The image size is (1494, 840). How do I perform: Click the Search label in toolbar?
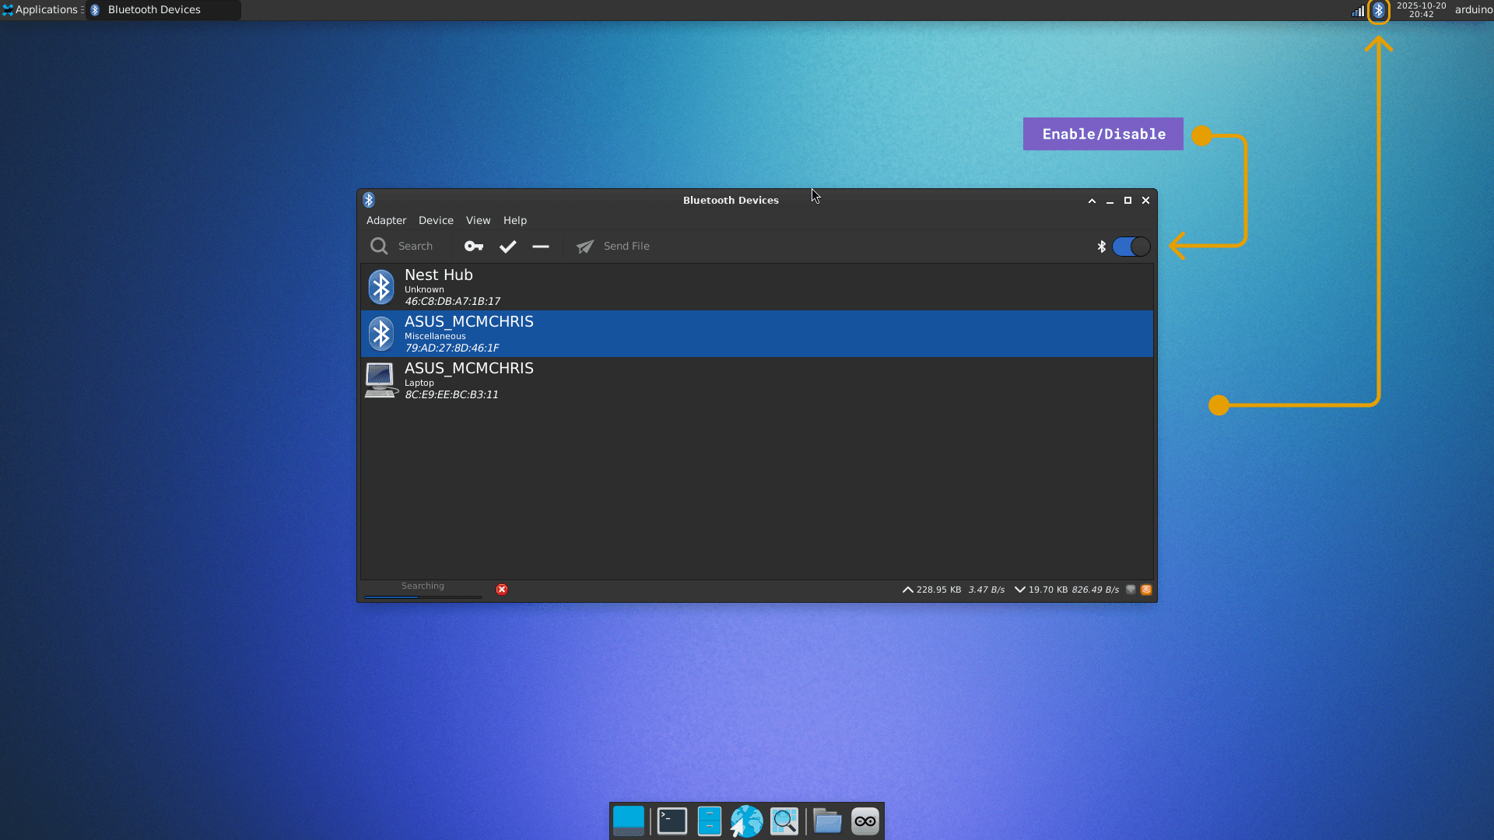pos(416,247)
